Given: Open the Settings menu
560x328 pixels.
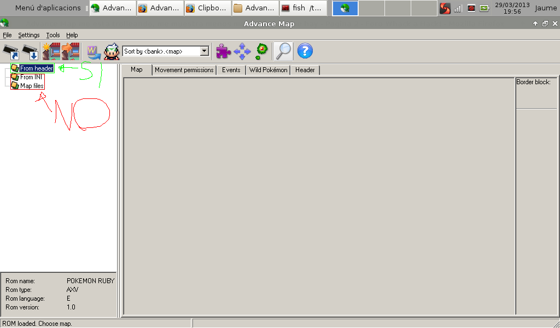Looking at the screenshot, I should coord(28,35).
